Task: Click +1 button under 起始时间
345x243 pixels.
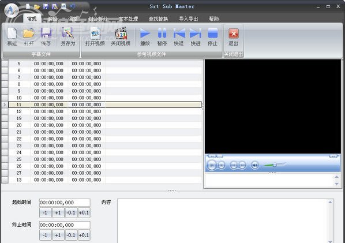Action: click(58, 212)
